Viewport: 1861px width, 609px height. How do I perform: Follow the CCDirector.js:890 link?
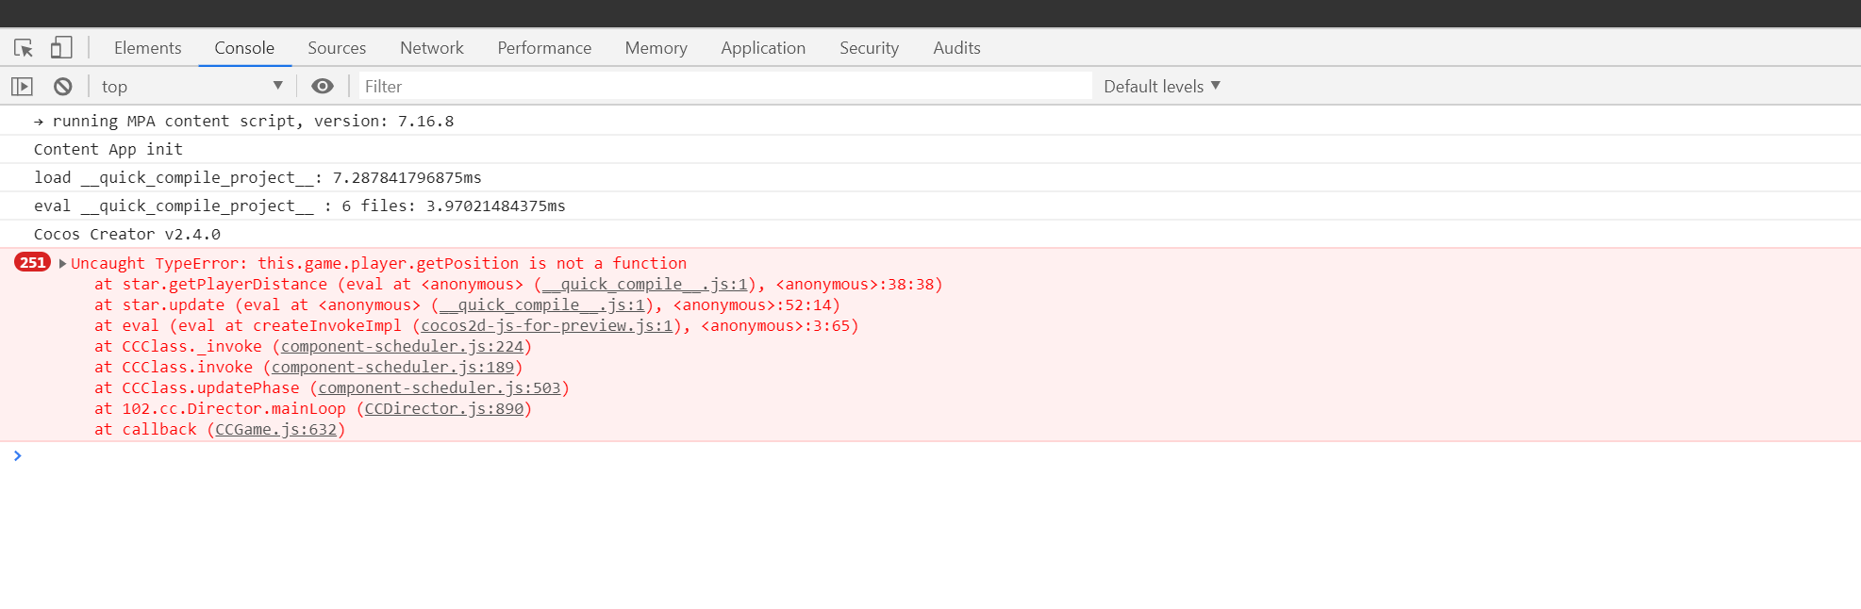click(443, 409)
